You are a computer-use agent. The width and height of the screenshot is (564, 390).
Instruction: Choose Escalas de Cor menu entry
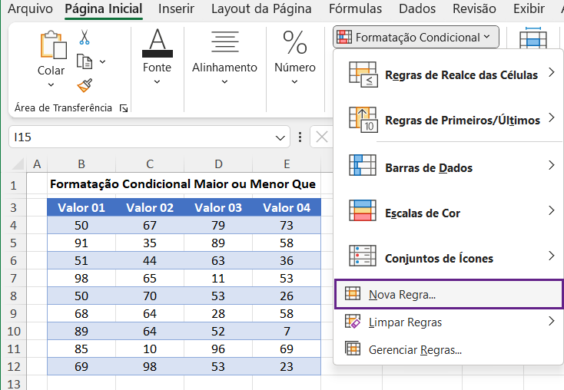tap(449, 212)
